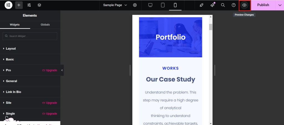Expand the Layout widgets section
The height and width of the screenshot is (125, 284).
[x=11, y=49]
